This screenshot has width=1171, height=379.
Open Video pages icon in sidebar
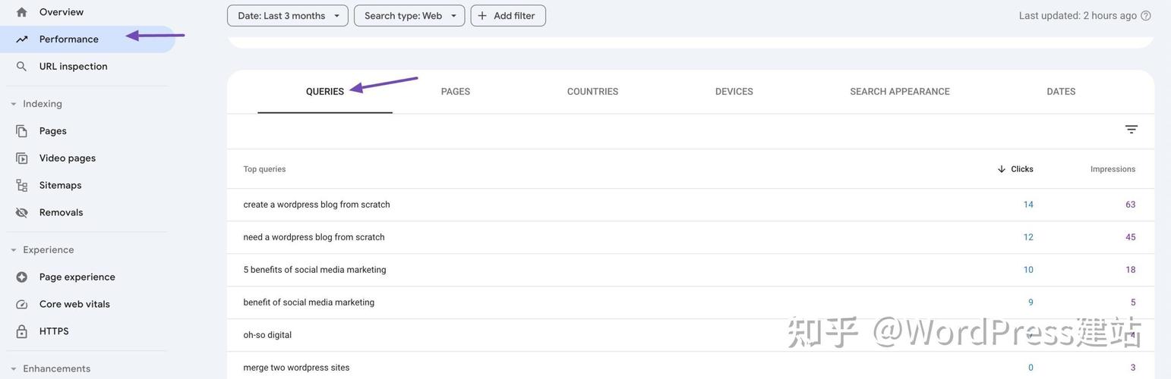click(21, 158)
